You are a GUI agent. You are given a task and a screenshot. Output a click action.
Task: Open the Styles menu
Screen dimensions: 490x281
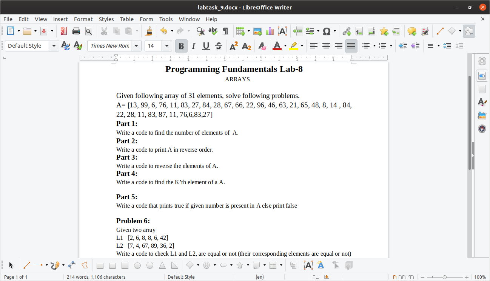point(106,19)
